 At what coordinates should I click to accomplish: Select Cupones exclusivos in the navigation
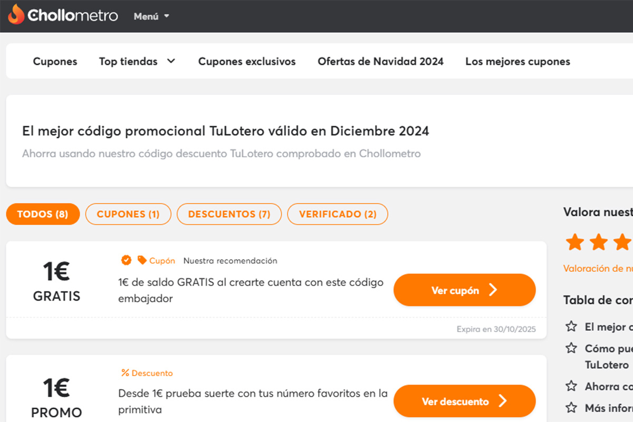coord(246,61)
